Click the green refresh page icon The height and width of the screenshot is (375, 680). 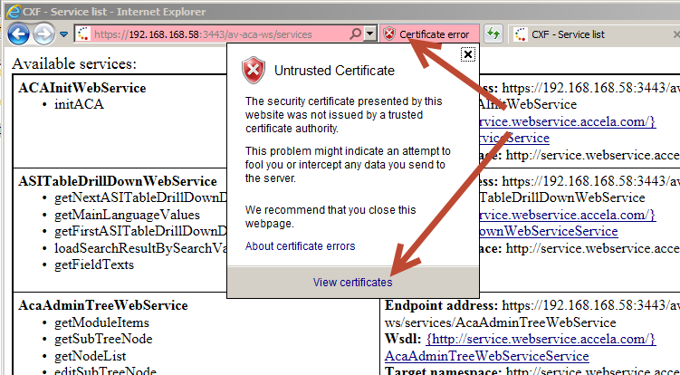(493, 34)
